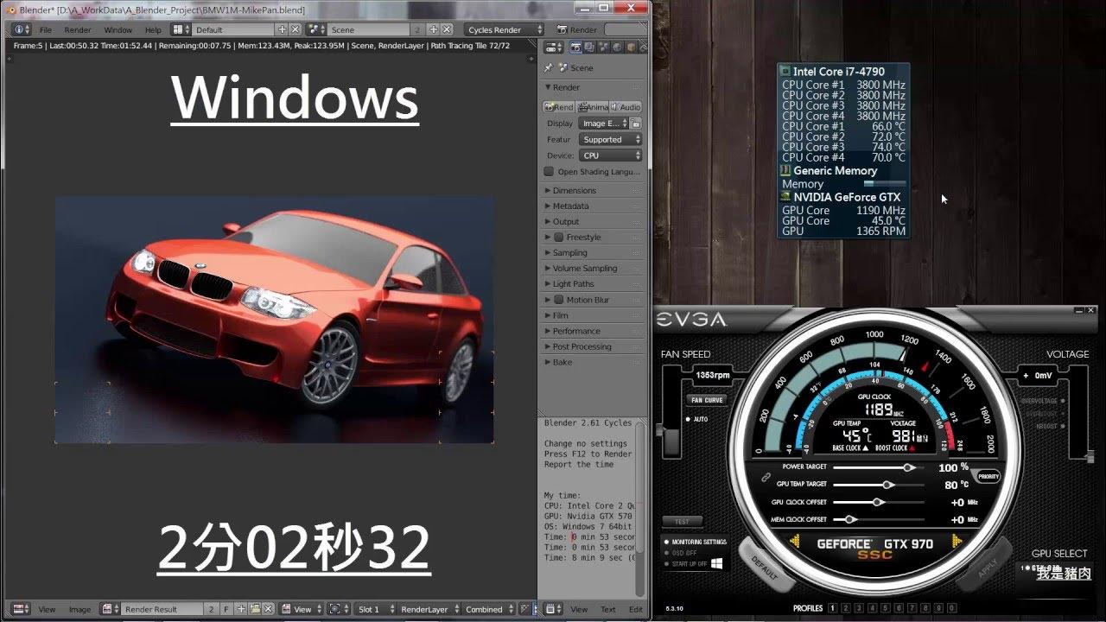Collapse the Render panel
The image size is (1106, 622).
point(563,87)
